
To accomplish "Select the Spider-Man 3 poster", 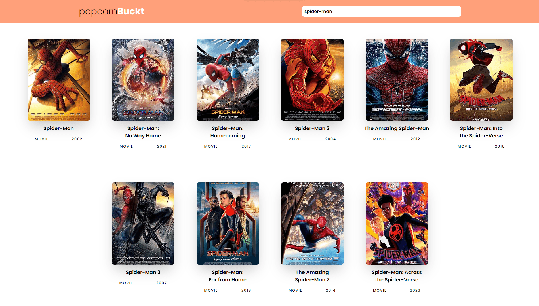I will [x=143, y=224].
